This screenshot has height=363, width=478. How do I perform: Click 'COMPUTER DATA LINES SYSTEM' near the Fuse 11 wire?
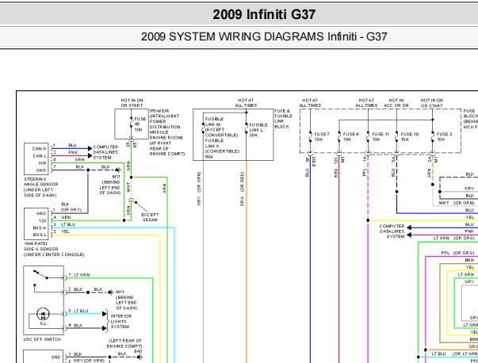pyautogui.click(x=392, y=231)
